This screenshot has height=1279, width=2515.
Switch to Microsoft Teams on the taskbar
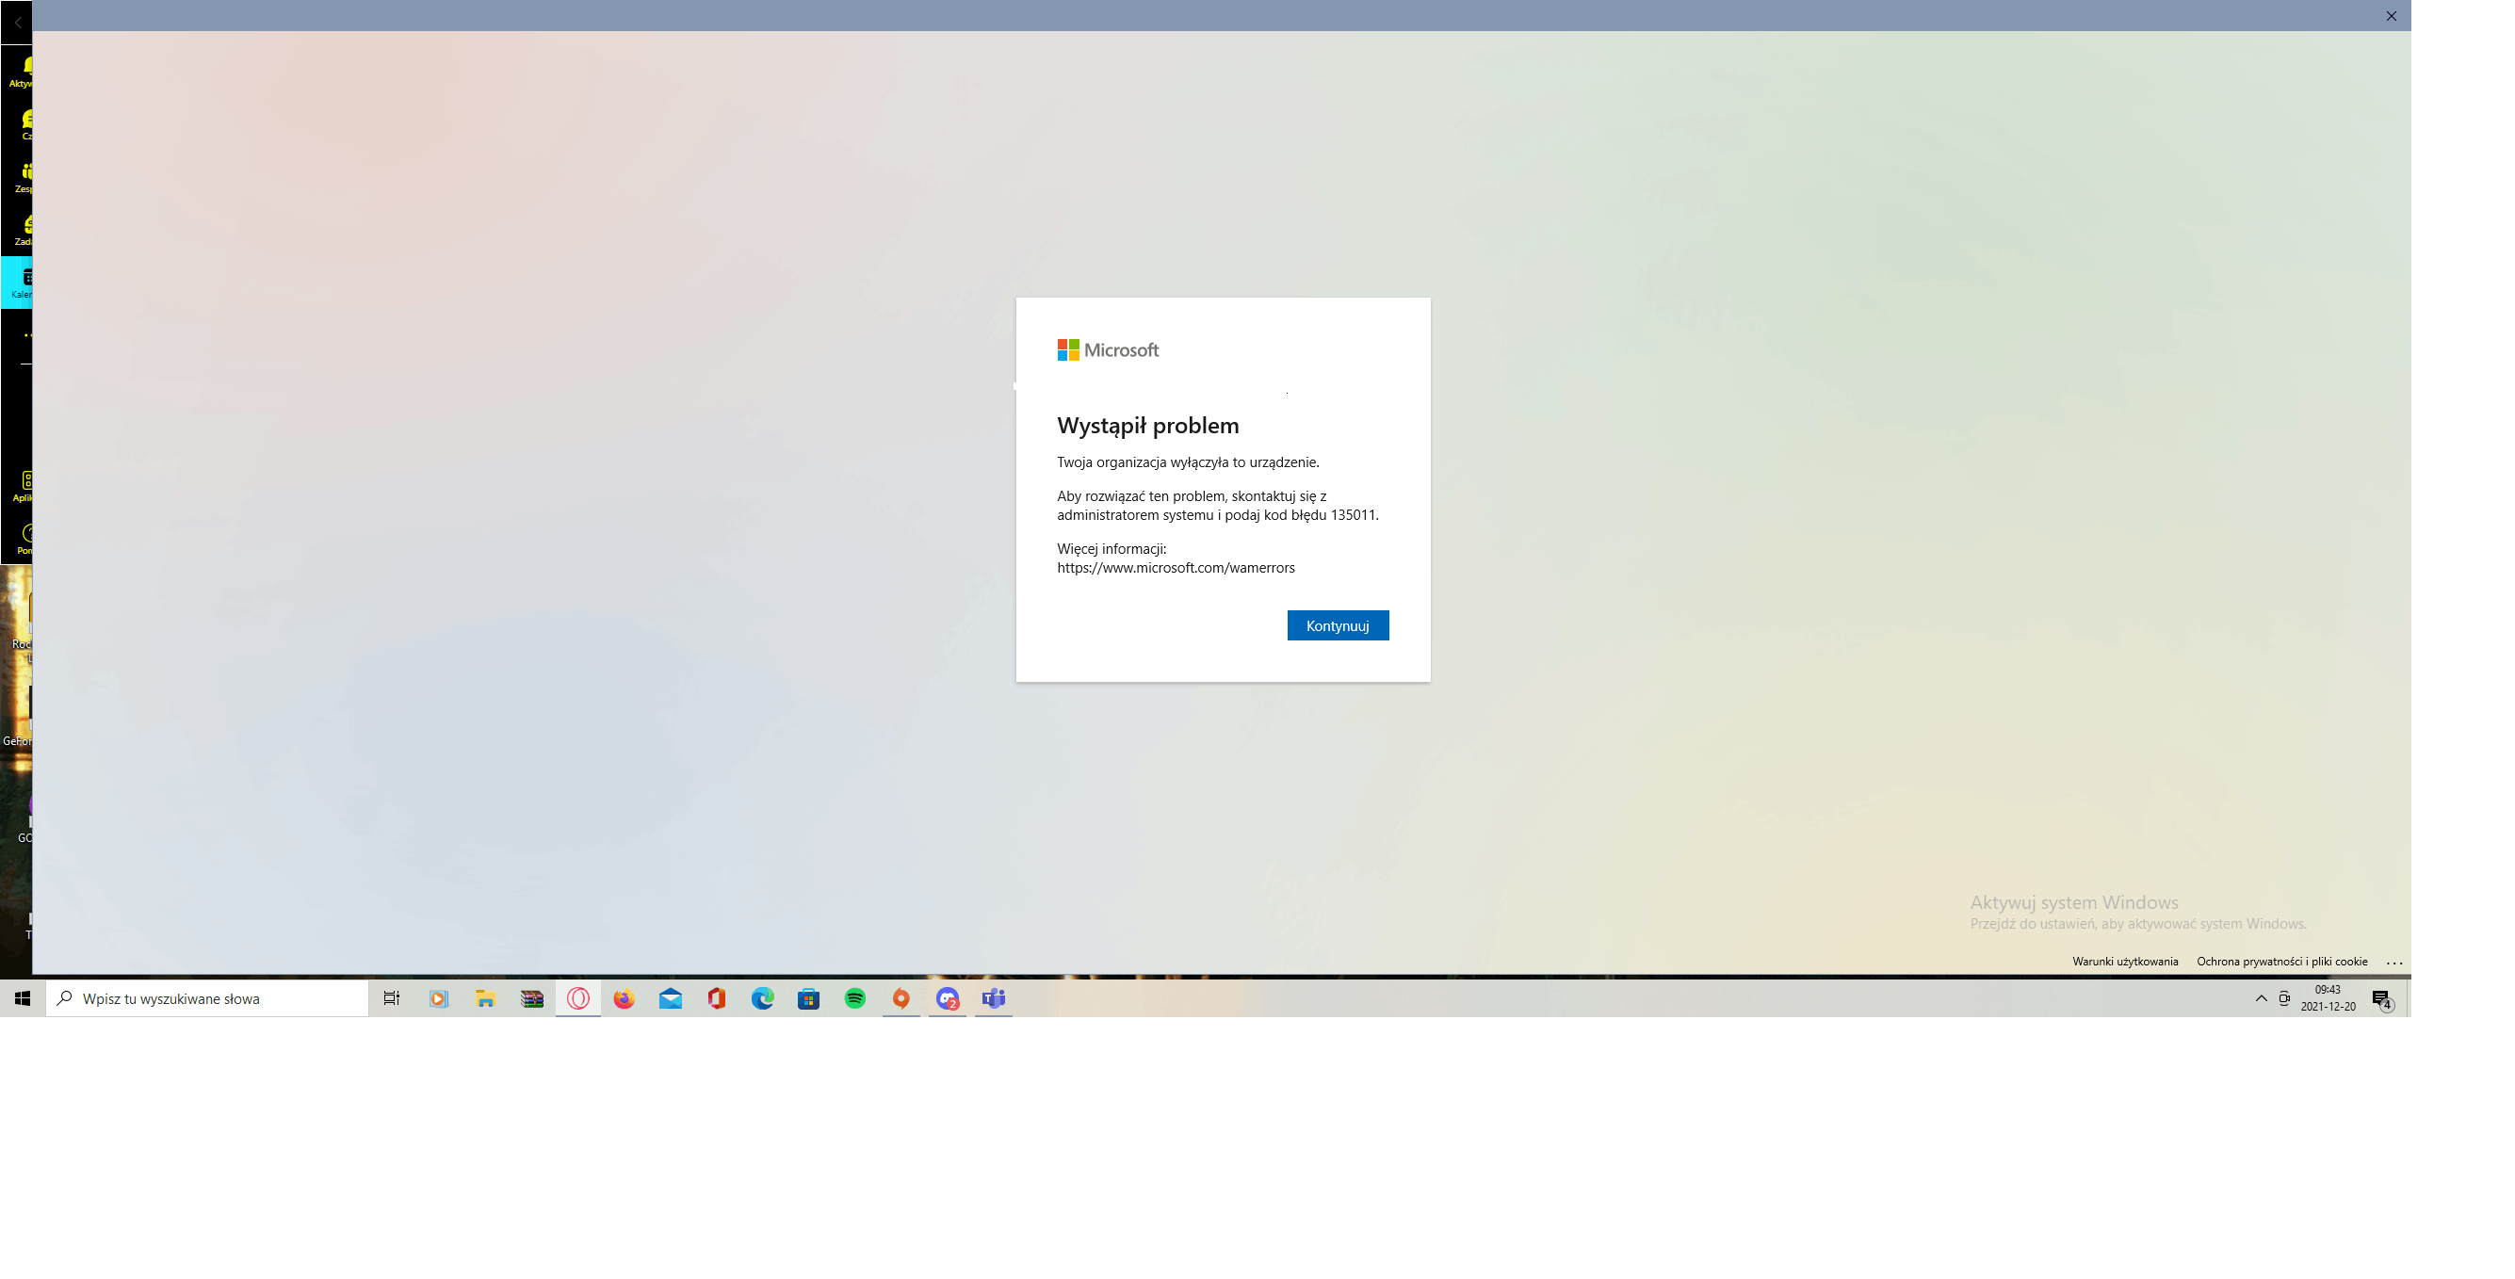point(994,997)
